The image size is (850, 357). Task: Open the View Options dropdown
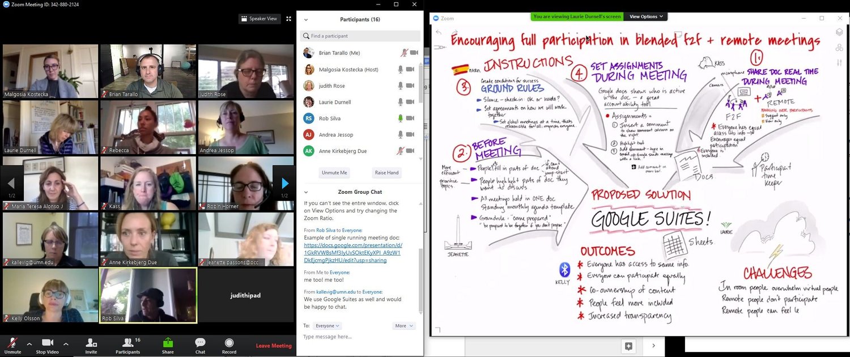[x=645, y=16]
